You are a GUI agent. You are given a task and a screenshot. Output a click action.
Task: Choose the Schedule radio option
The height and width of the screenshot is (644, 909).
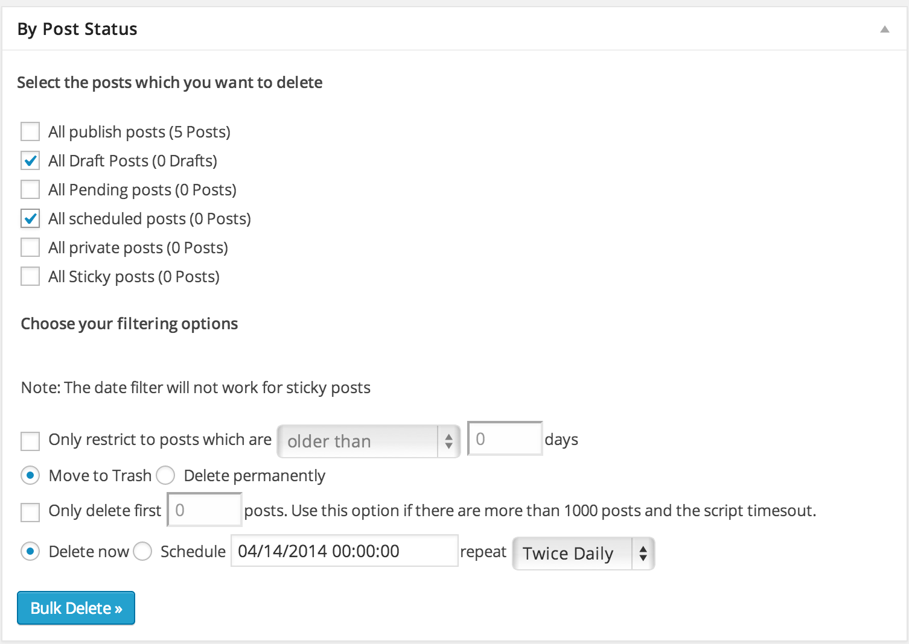tap(142, 552)
